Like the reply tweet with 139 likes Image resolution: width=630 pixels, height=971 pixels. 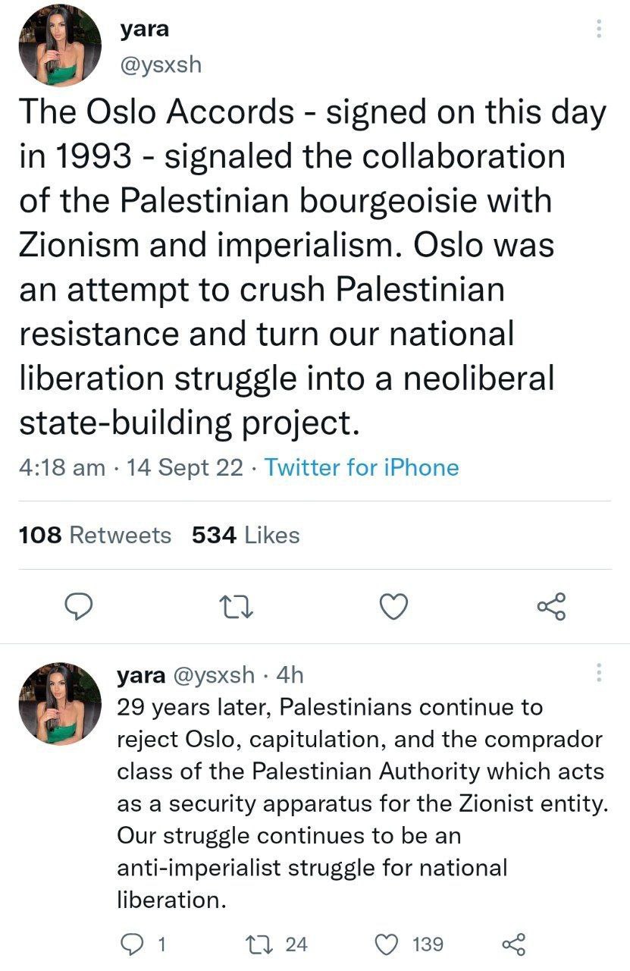click(x=388, y=944)
